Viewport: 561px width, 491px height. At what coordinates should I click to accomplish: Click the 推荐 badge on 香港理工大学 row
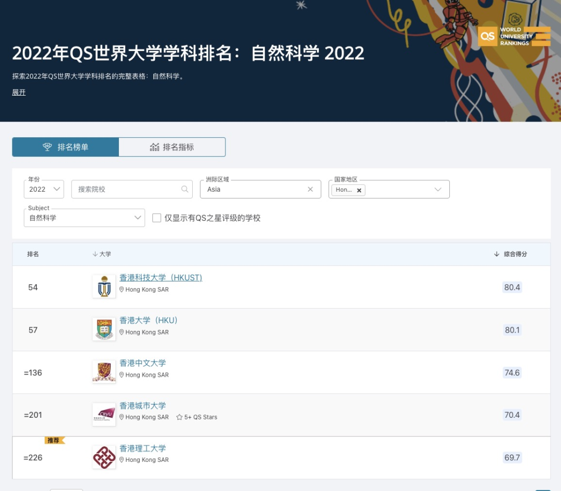55,440
